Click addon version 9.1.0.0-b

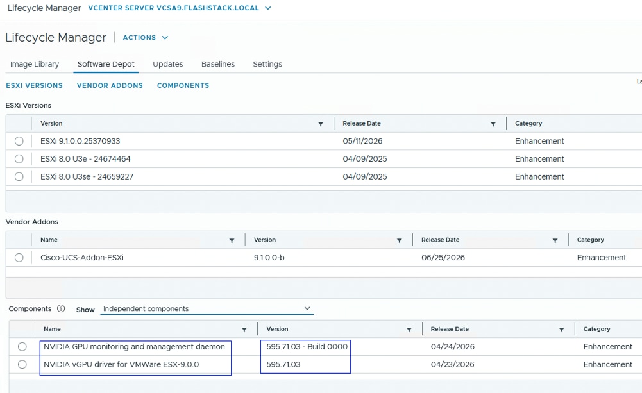pyautogui.click(x=269, y=258)
